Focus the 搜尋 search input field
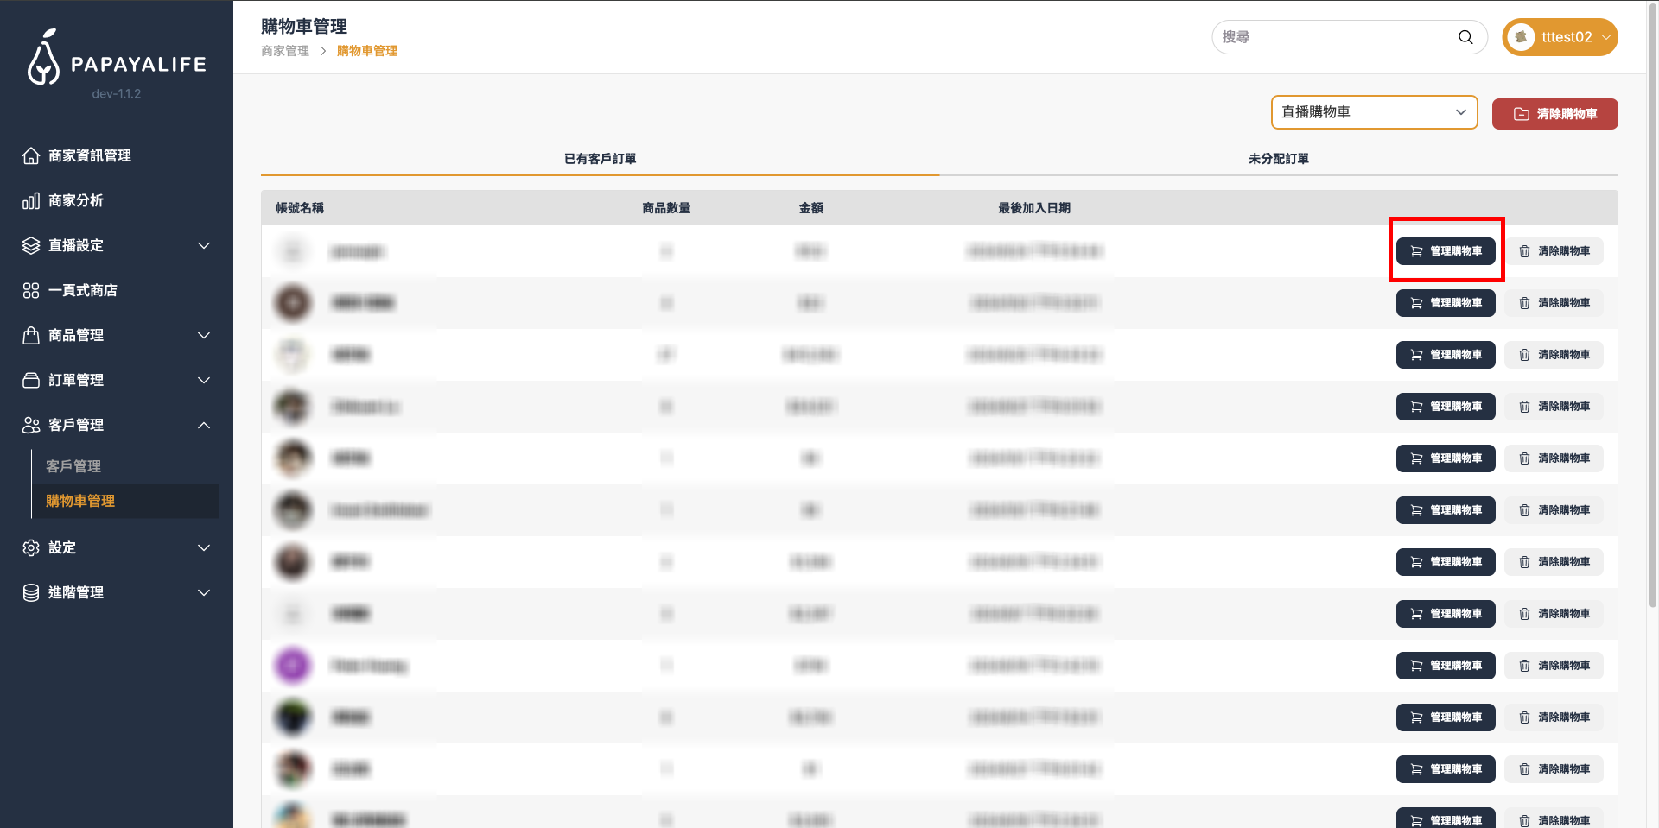Image resolution: width=1659 pixels, height=828 pixels. coord(1335,37)
